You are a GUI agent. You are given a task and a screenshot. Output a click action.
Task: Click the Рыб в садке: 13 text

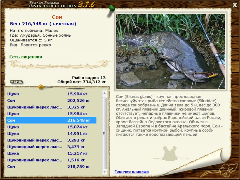click(x=89, y=77)
